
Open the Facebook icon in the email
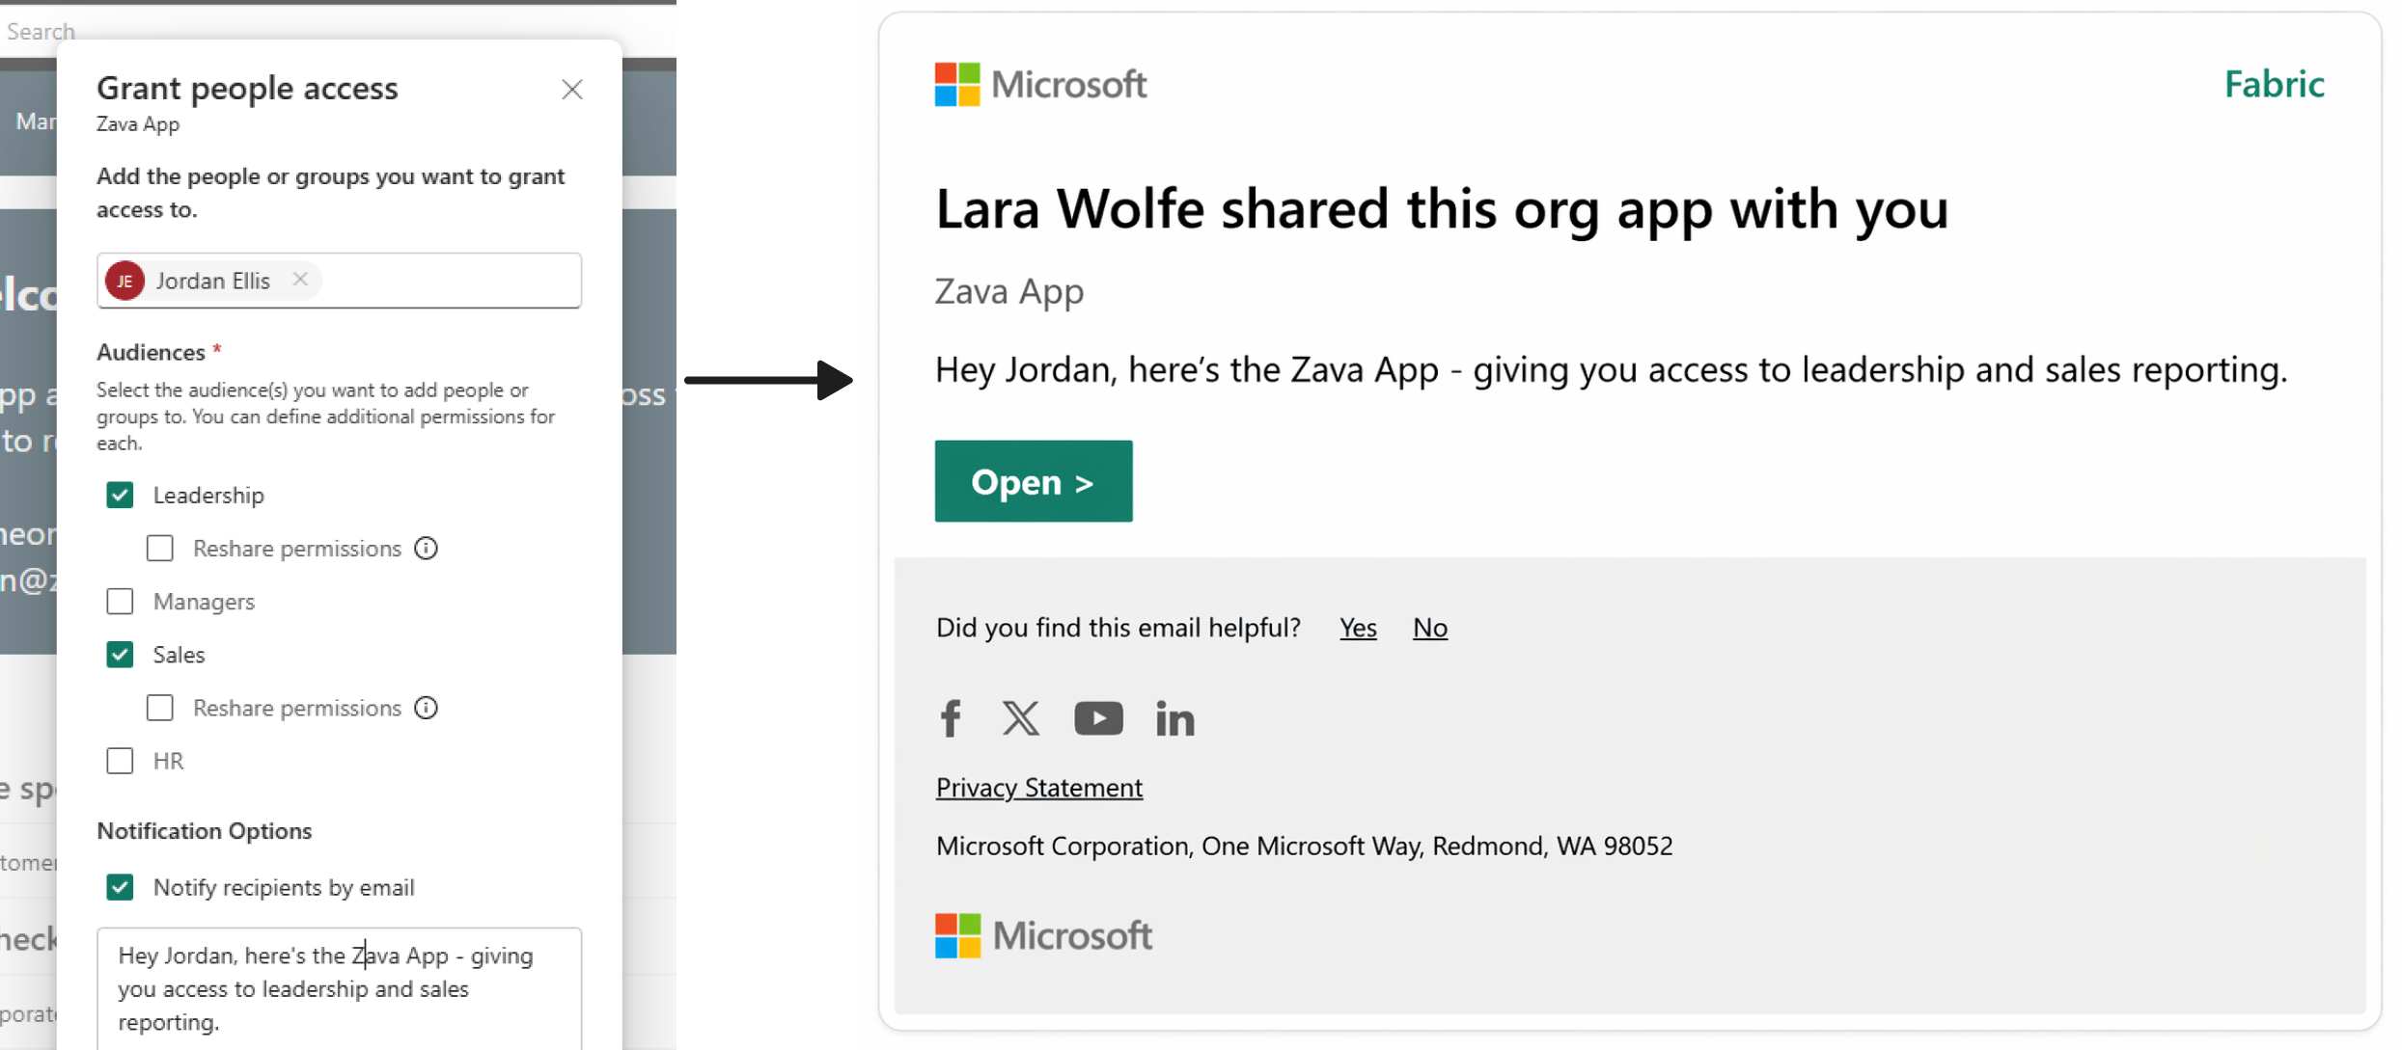click(x=950, y=718)
